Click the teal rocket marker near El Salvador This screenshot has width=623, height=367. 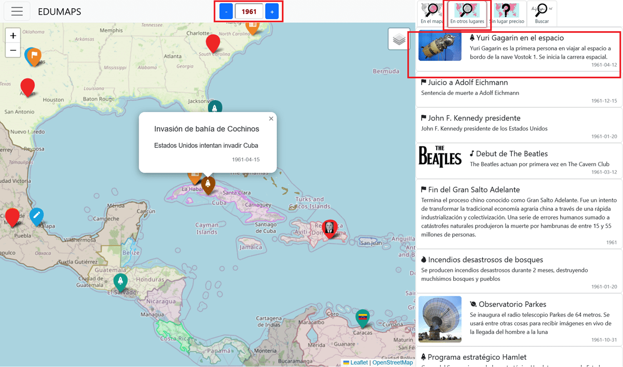click(x=120, y=281)
